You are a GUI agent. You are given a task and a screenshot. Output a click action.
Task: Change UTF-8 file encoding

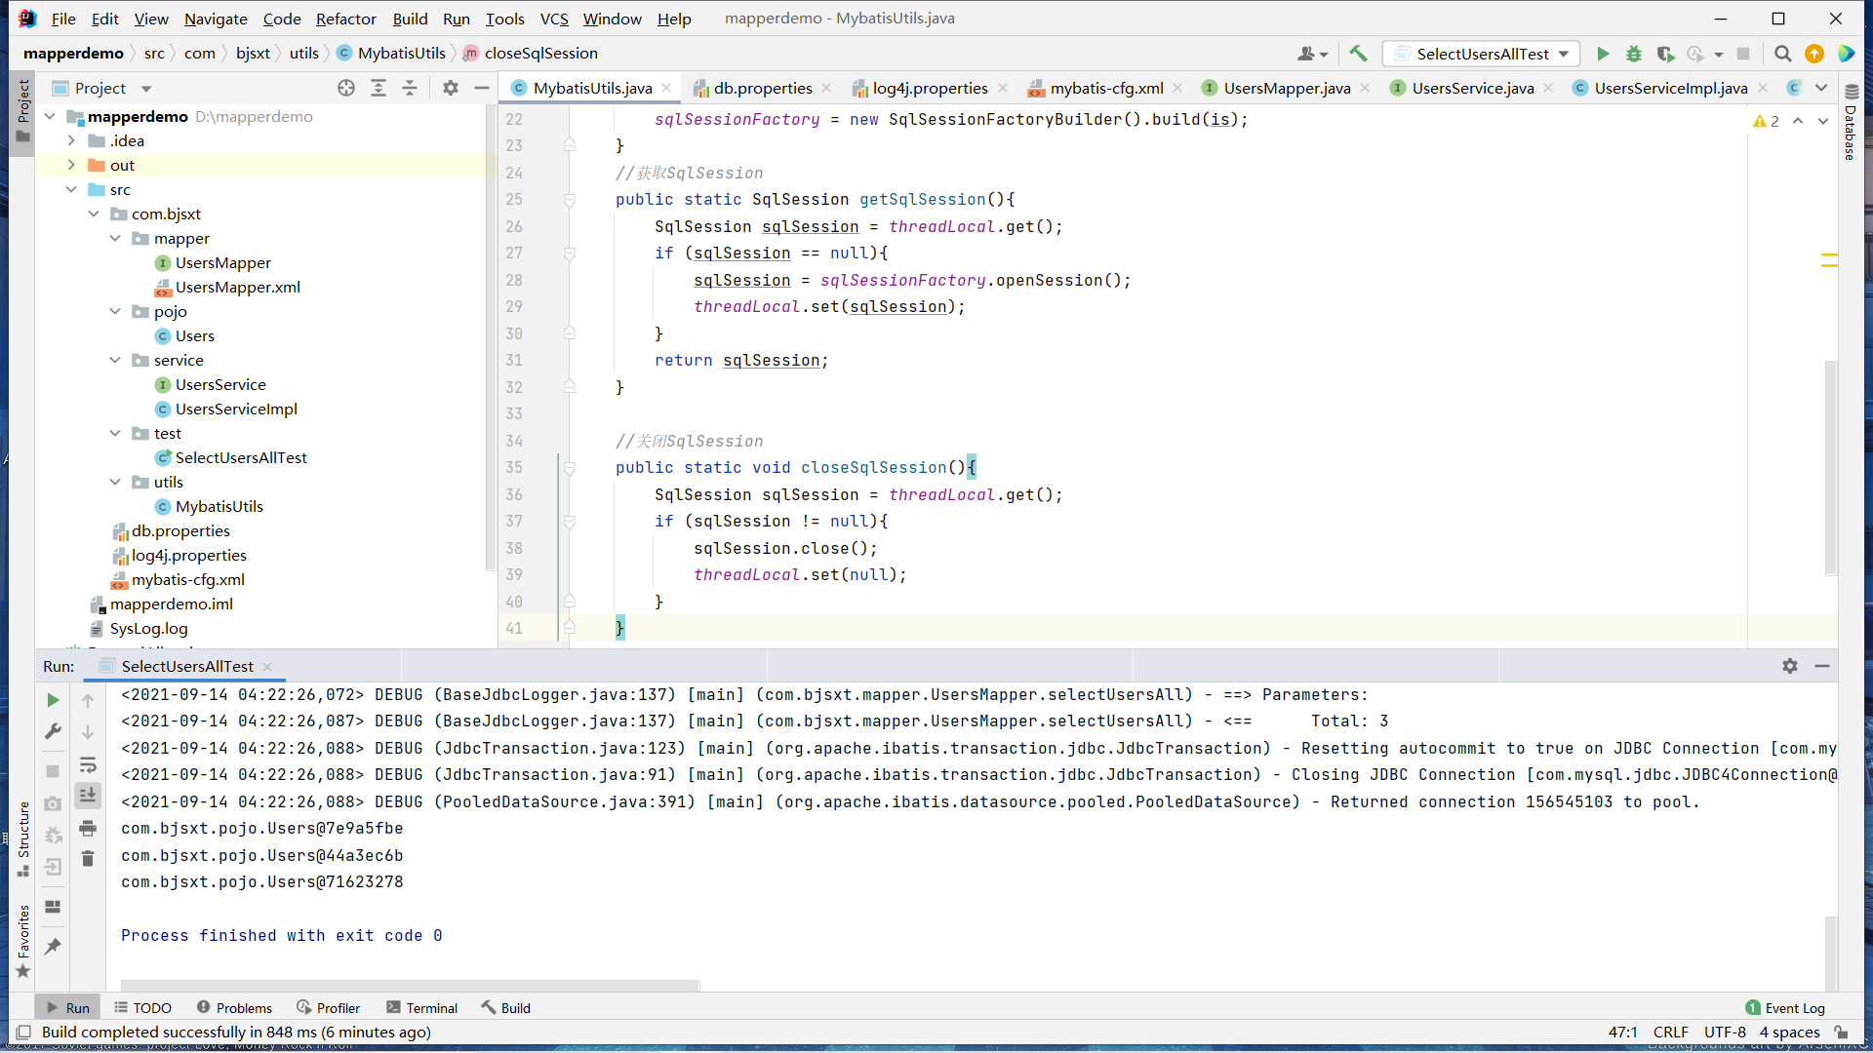[1725, 1032]
